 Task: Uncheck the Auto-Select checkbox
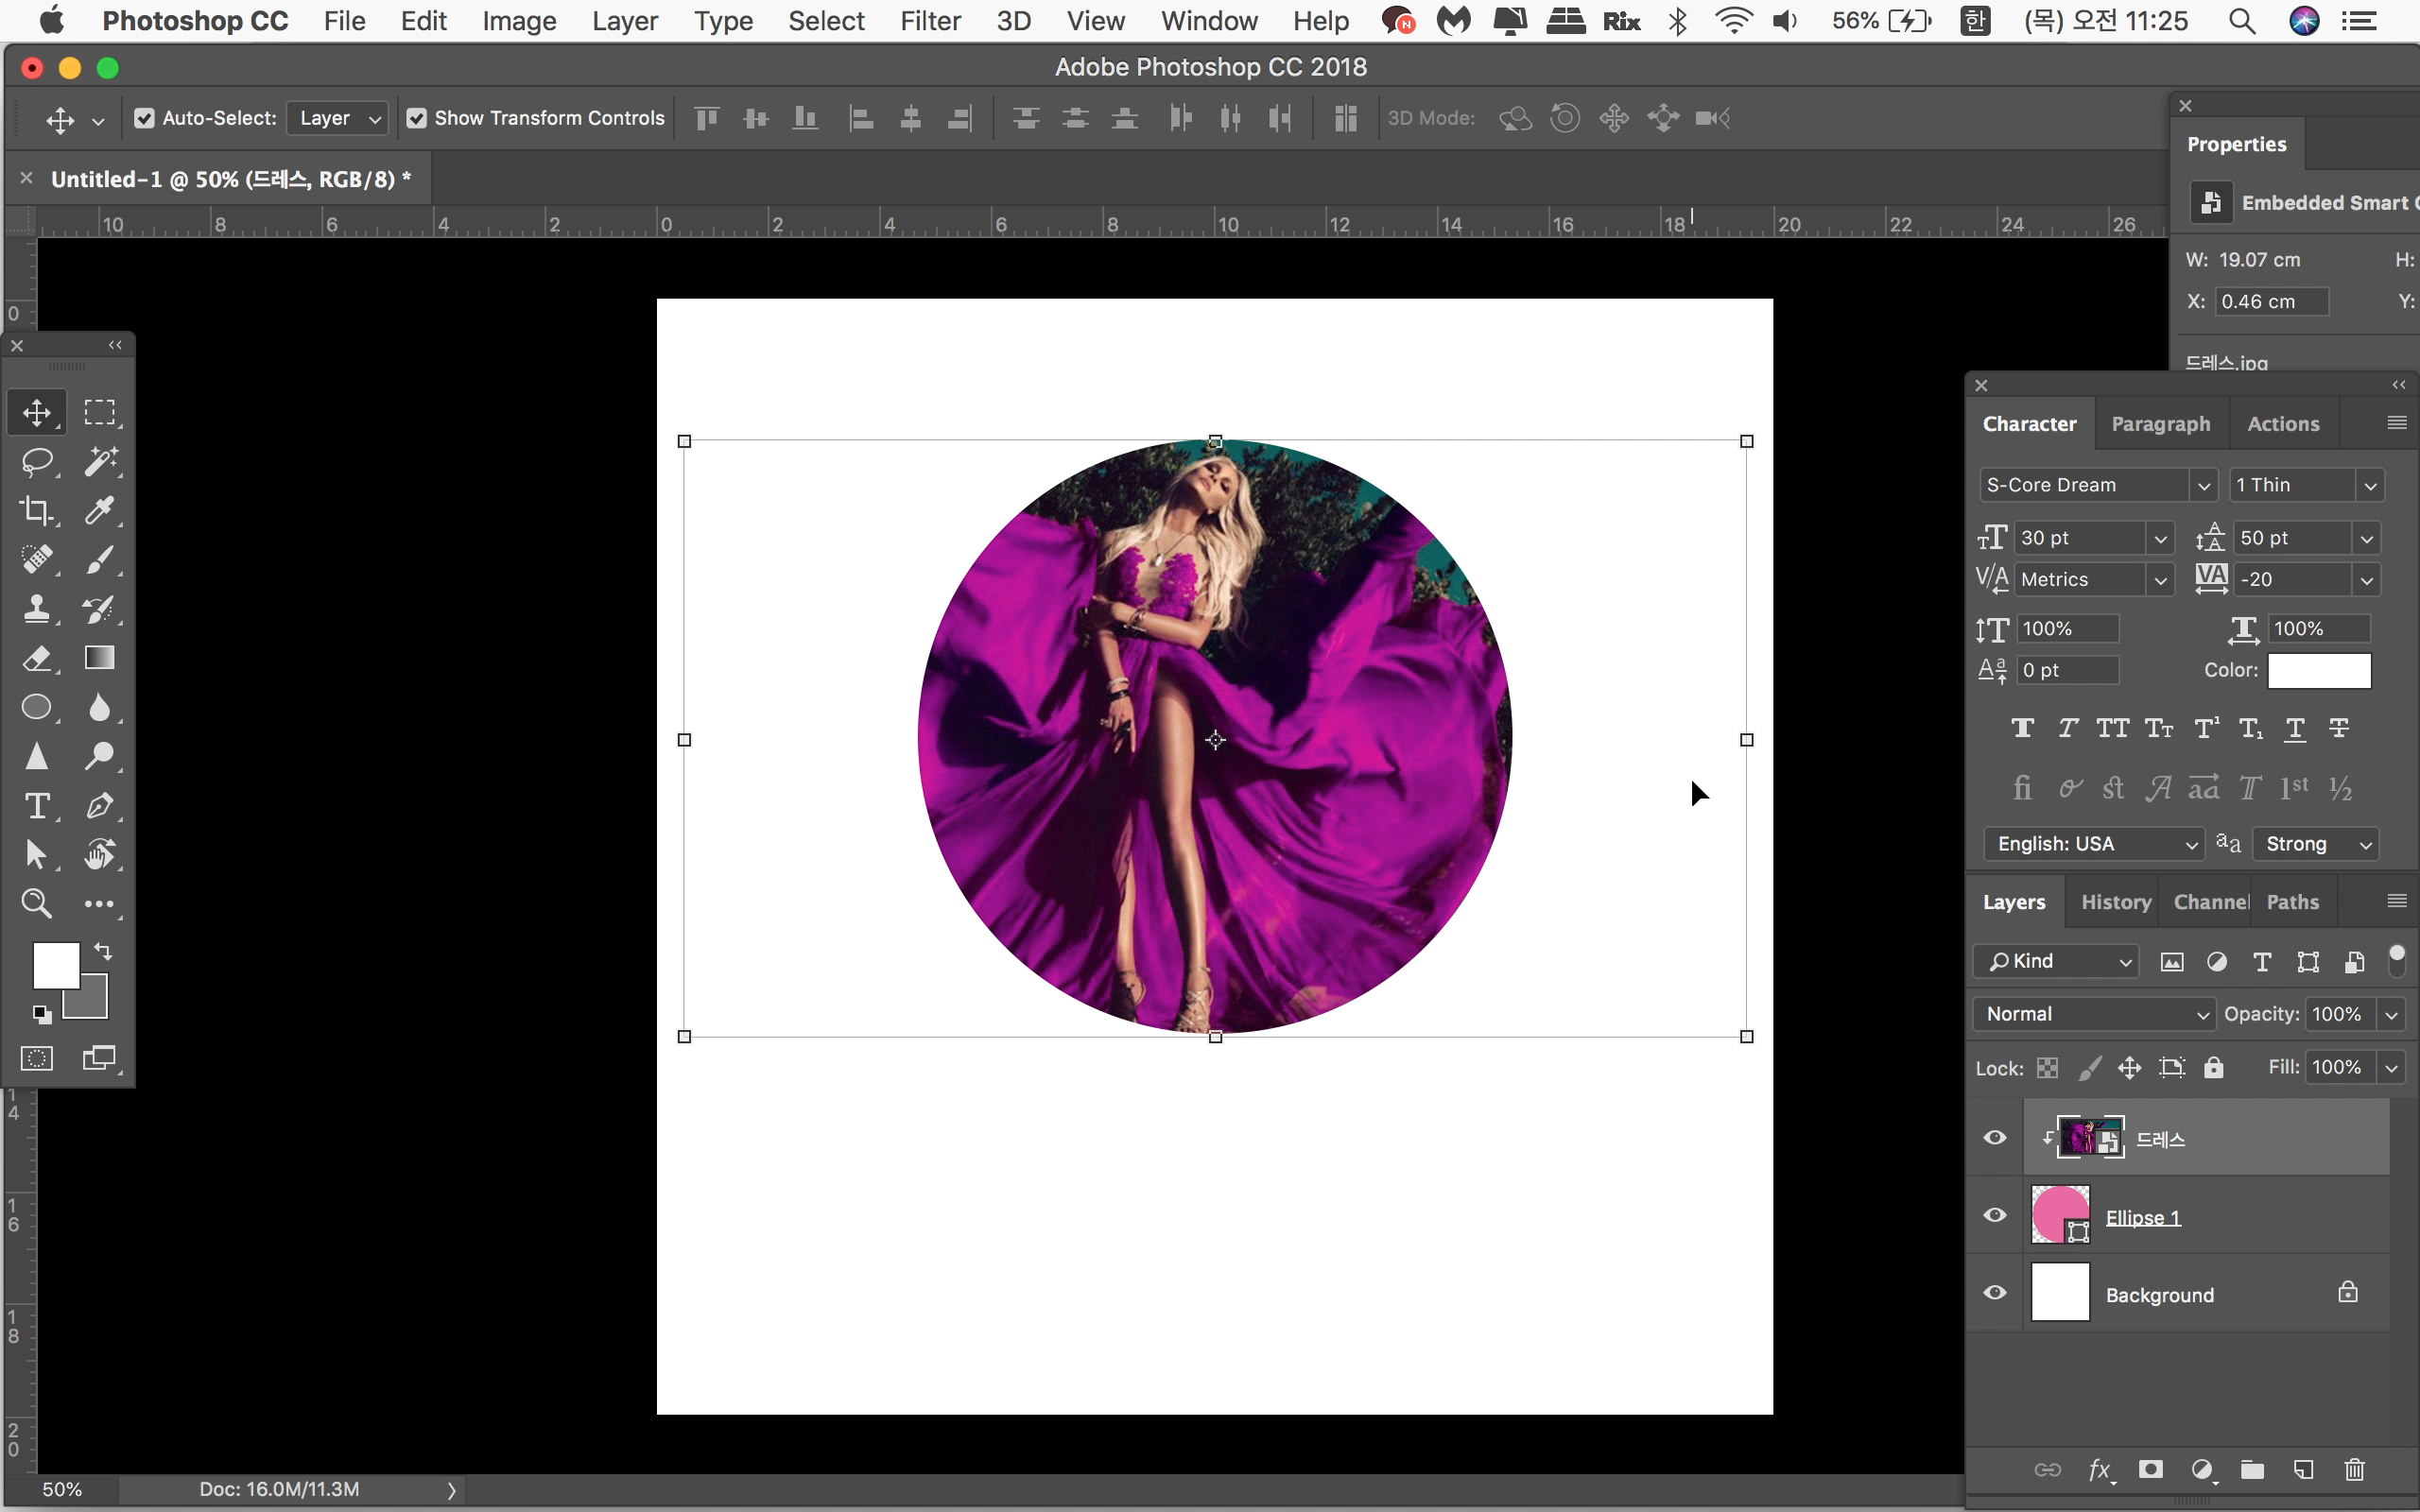(145, 118)
